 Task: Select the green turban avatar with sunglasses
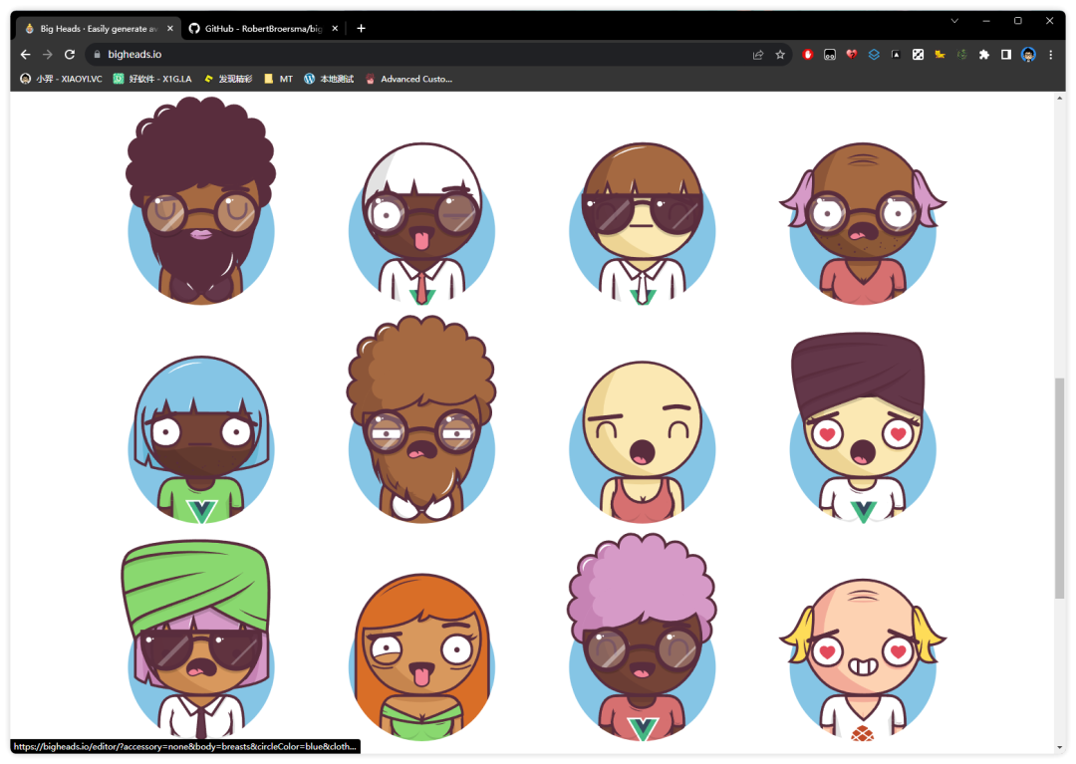coord(197,639)
